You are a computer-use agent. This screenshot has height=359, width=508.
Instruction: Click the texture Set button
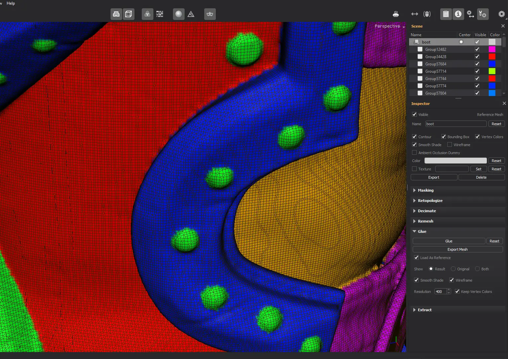coord(478,169)
